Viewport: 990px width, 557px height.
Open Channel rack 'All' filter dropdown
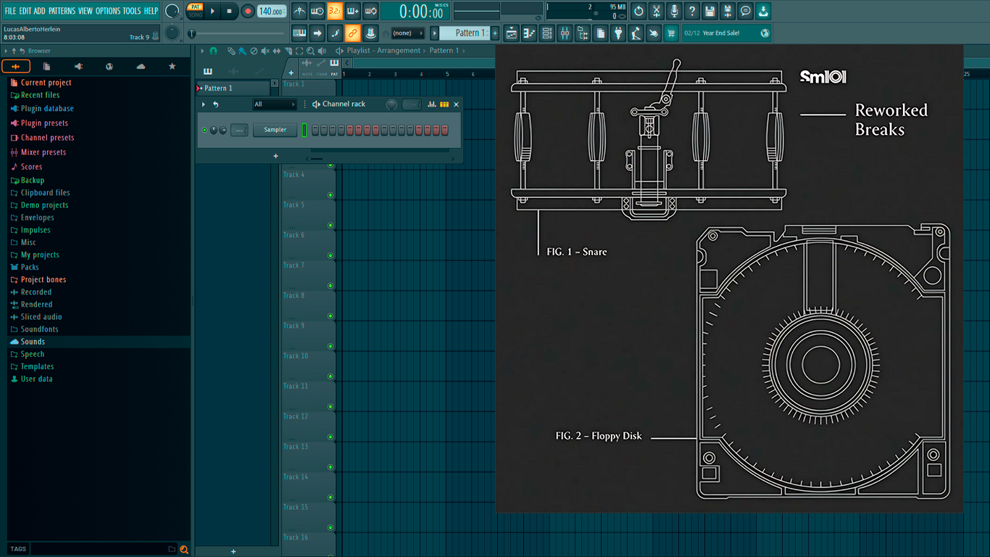(x=274, y=104)
